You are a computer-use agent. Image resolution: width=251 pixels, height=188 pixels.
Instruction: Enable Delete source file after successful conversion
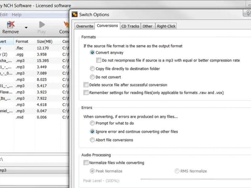pyautogui.click(x=86, y=85)
